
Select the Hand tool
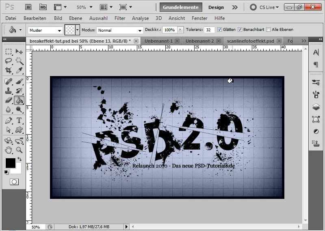(x=8, y=150)
